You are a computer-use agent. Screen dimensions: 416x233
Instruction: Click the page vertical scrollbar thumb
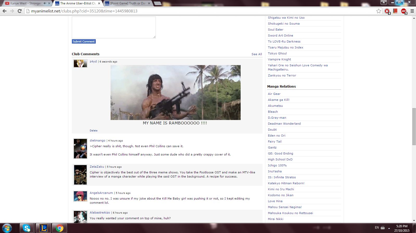coord(414,126)
